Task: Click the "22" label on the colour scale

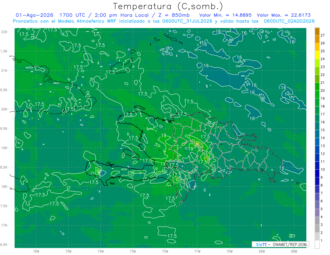Action: 323,75
